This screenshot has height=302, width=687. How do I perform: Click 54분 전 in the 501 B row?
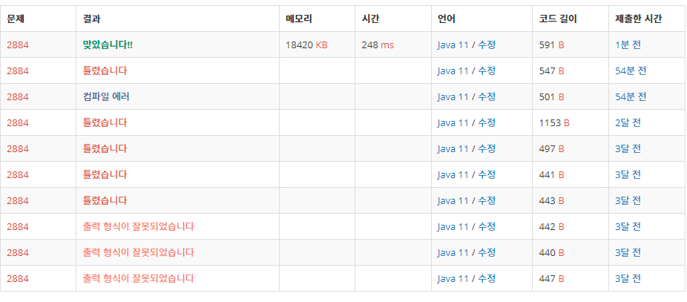click(x=631, y=97)
